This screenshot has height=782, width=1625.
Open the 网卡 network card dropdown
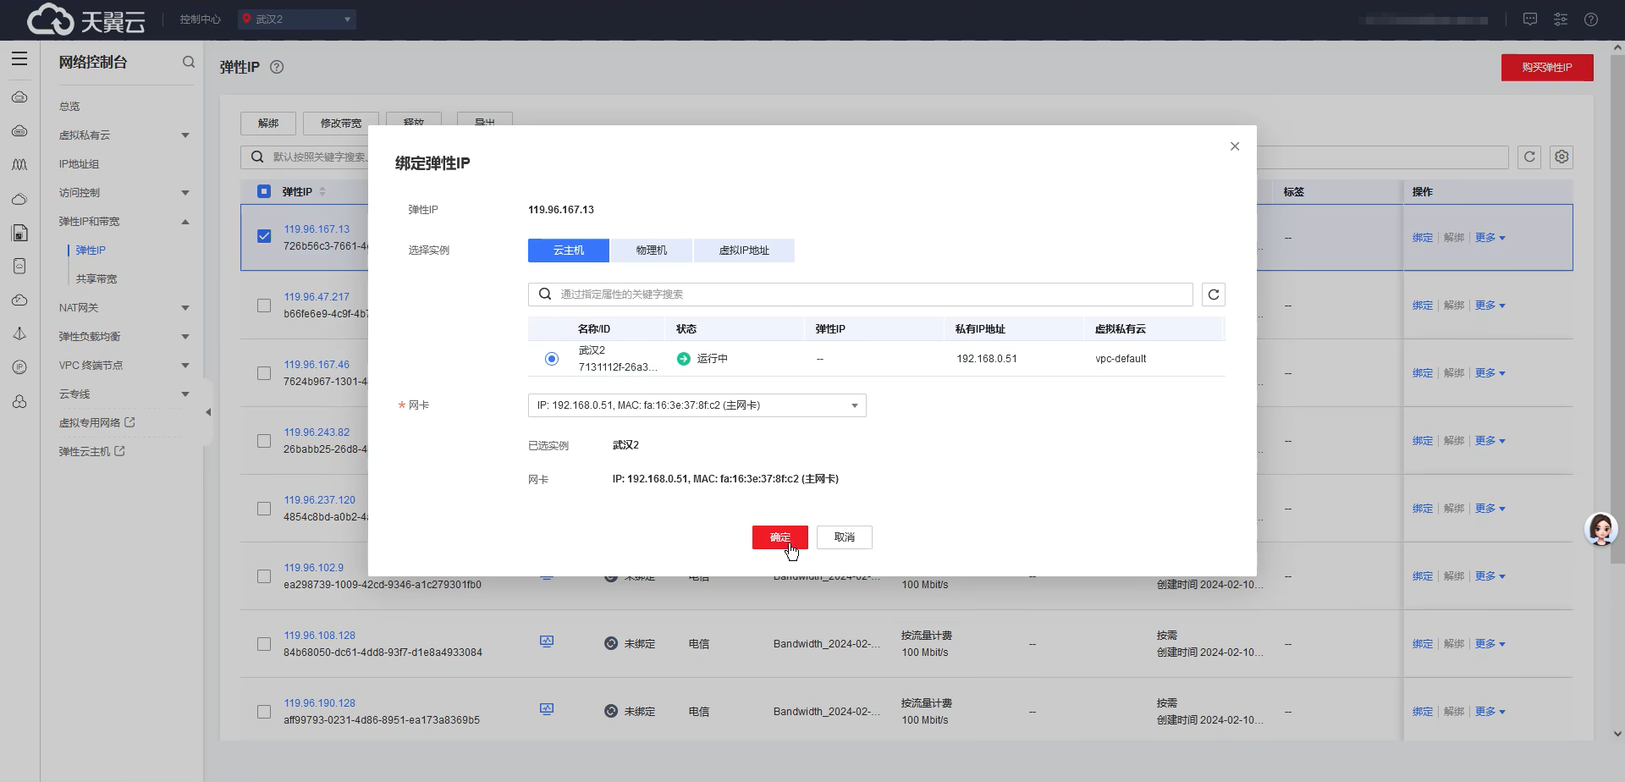coord(697,405)
